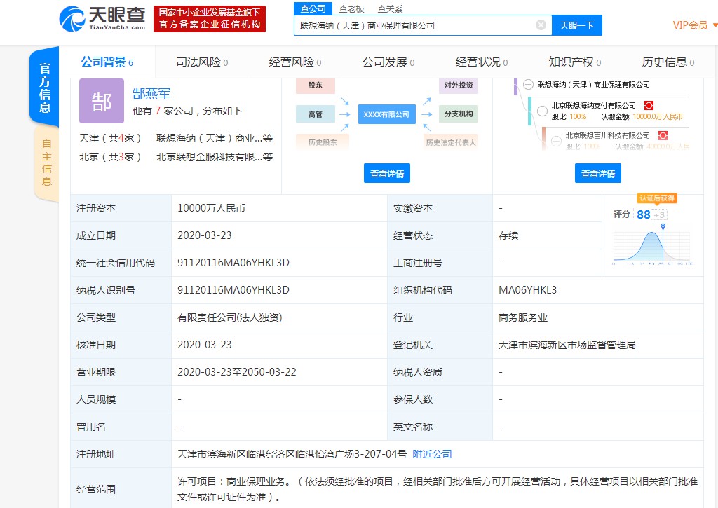Collapse the 北京联想海纳支付有限公司 tree node
The height and width of the screenshot is (508, 718).
tap(542, 111)
